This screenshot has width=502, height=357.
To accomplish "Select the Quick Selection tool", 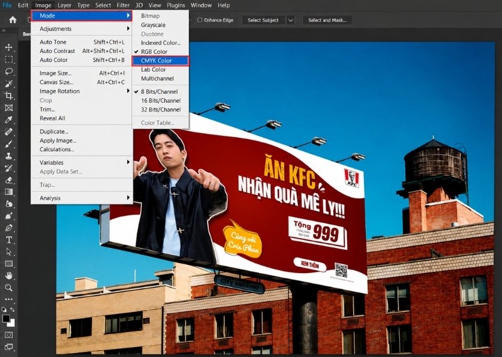I will [9, 83].
